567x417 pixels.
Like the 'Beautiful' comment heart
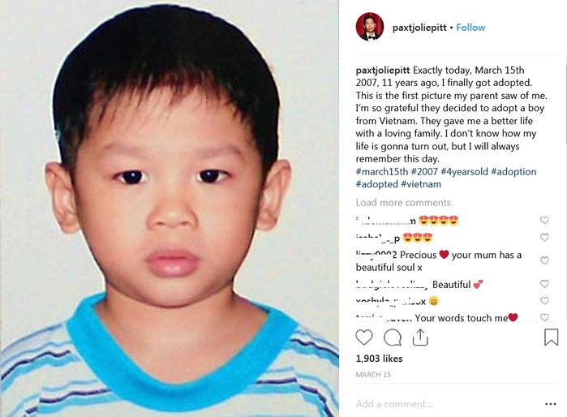pyautogui.click(x=544, y=284)
